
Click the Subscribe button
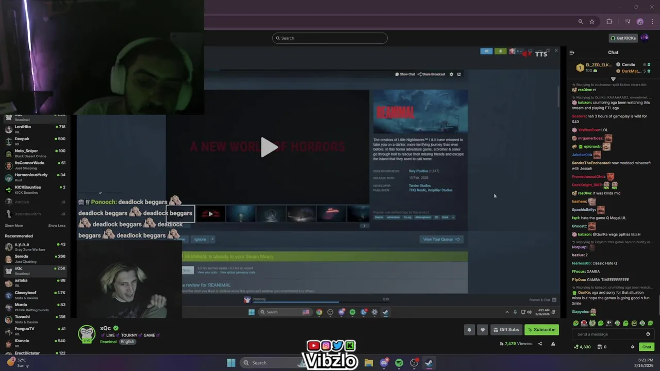(x=541, y=330)
